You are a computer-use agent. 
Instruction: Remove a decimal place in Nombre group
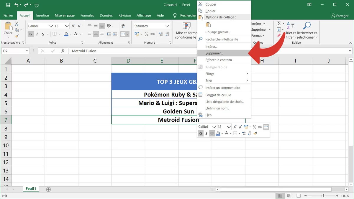167,34
